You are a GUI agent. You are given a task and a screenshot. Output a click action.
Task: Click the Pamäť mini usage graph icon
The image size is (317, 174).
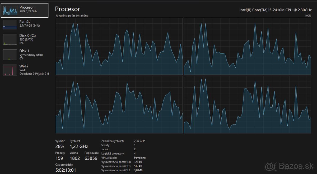click(10, 24)
